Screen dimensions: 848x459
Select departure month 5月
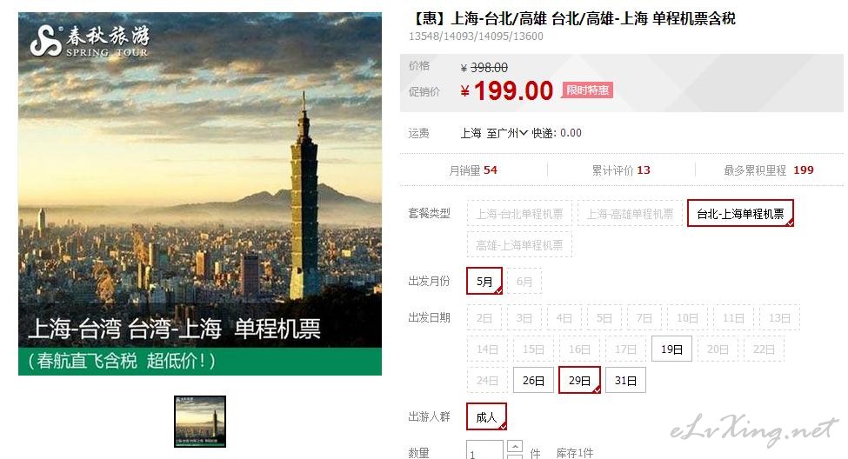[484, 281]
